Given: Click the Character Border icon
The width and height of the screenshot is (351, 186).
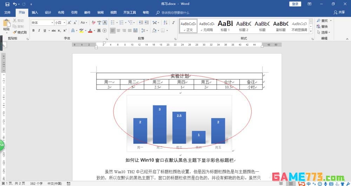Looking at the screenshot, I should point(105,22).
